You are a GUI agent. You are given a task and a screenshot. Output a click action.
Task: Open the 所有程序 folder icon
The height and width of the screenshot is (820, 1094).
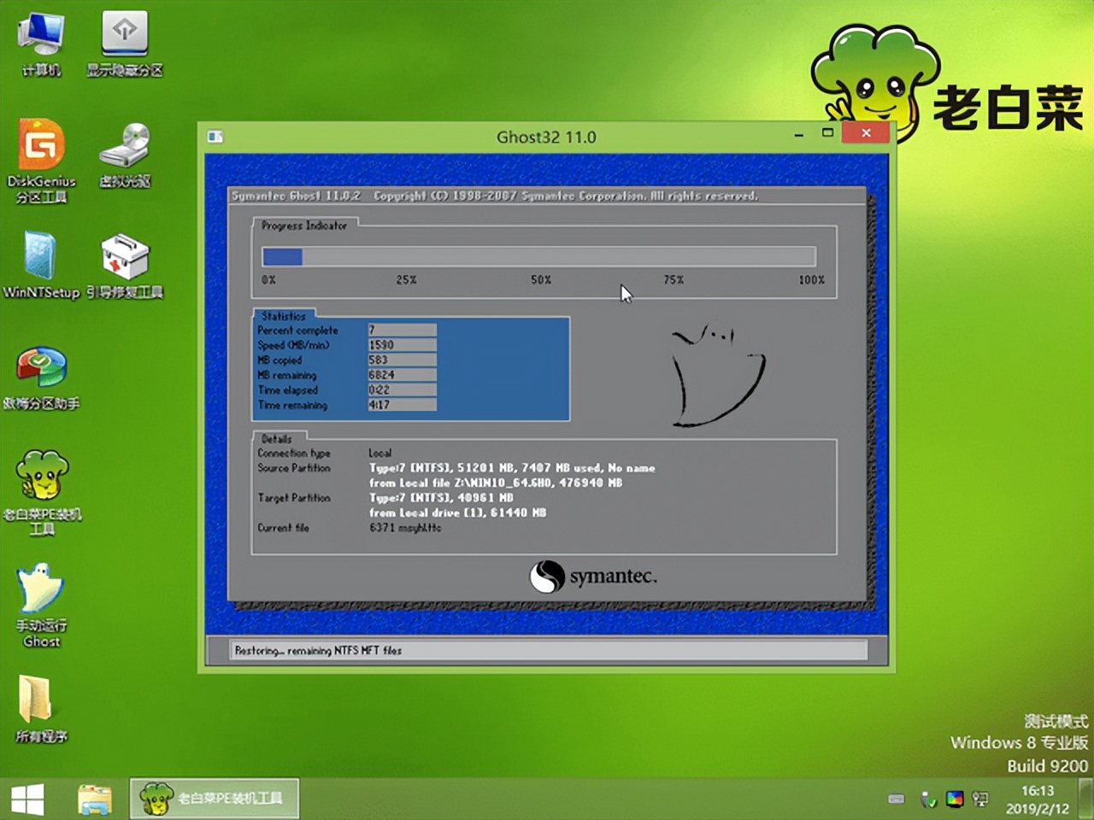[x=38, y=705]
